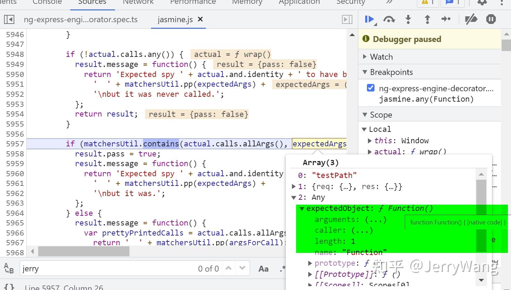The image size is (511, 290).
Task: Switch to the Network tab
Action: tap(138, 2)
